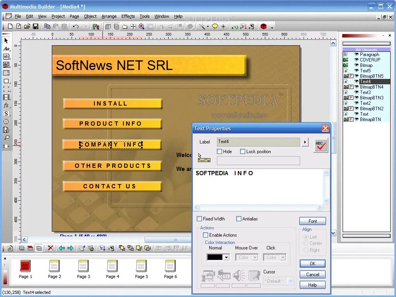This screenshot has width=396, height=297.
Task: Select BitmapBTN in object list
Action: pyautogui.click(x=370, y=119)
